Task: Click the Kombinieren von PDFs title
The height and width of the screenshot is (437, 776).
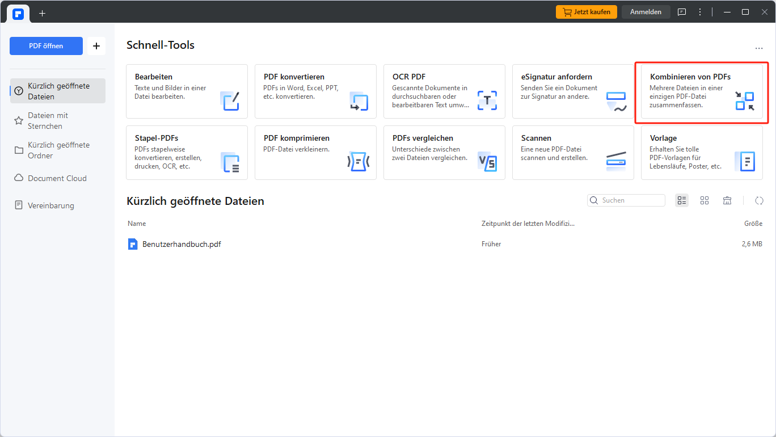Action: pos(690,77)
